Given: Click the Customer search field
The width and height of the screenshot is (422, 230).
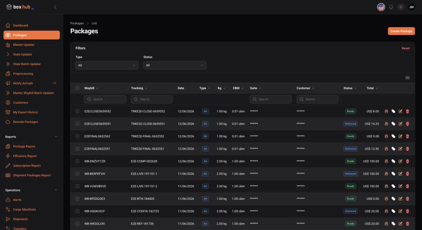Looking at the screenshot, I should [x=317, y=99].
